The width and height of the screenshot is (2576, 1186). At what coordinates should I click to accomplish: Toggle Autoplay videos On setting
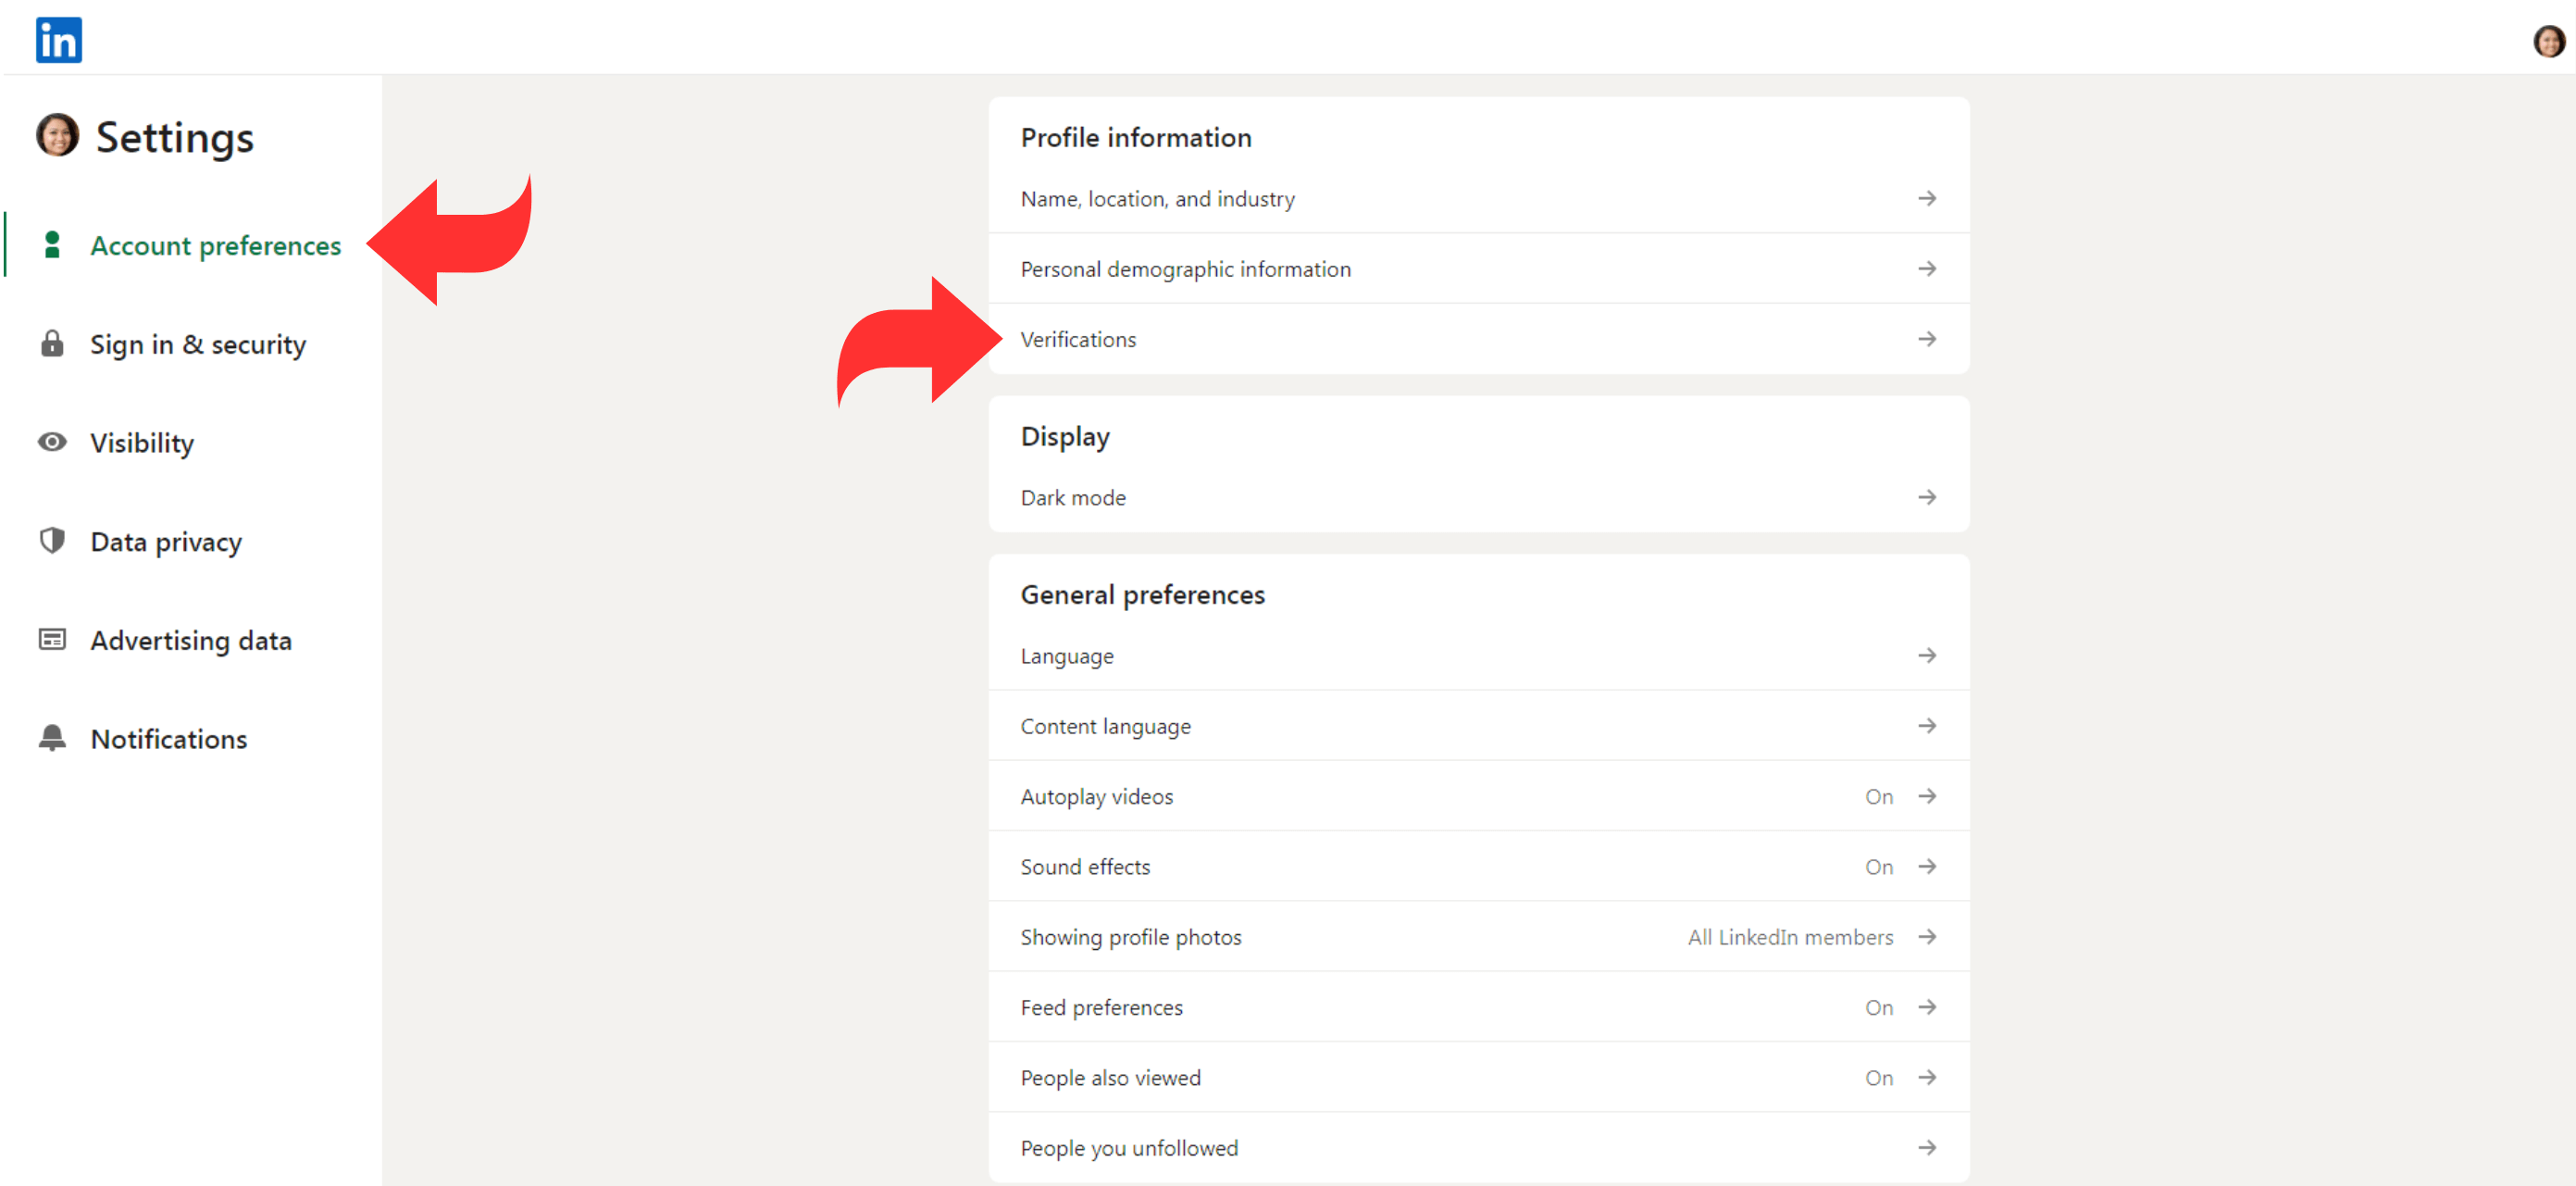(1877, 797)
